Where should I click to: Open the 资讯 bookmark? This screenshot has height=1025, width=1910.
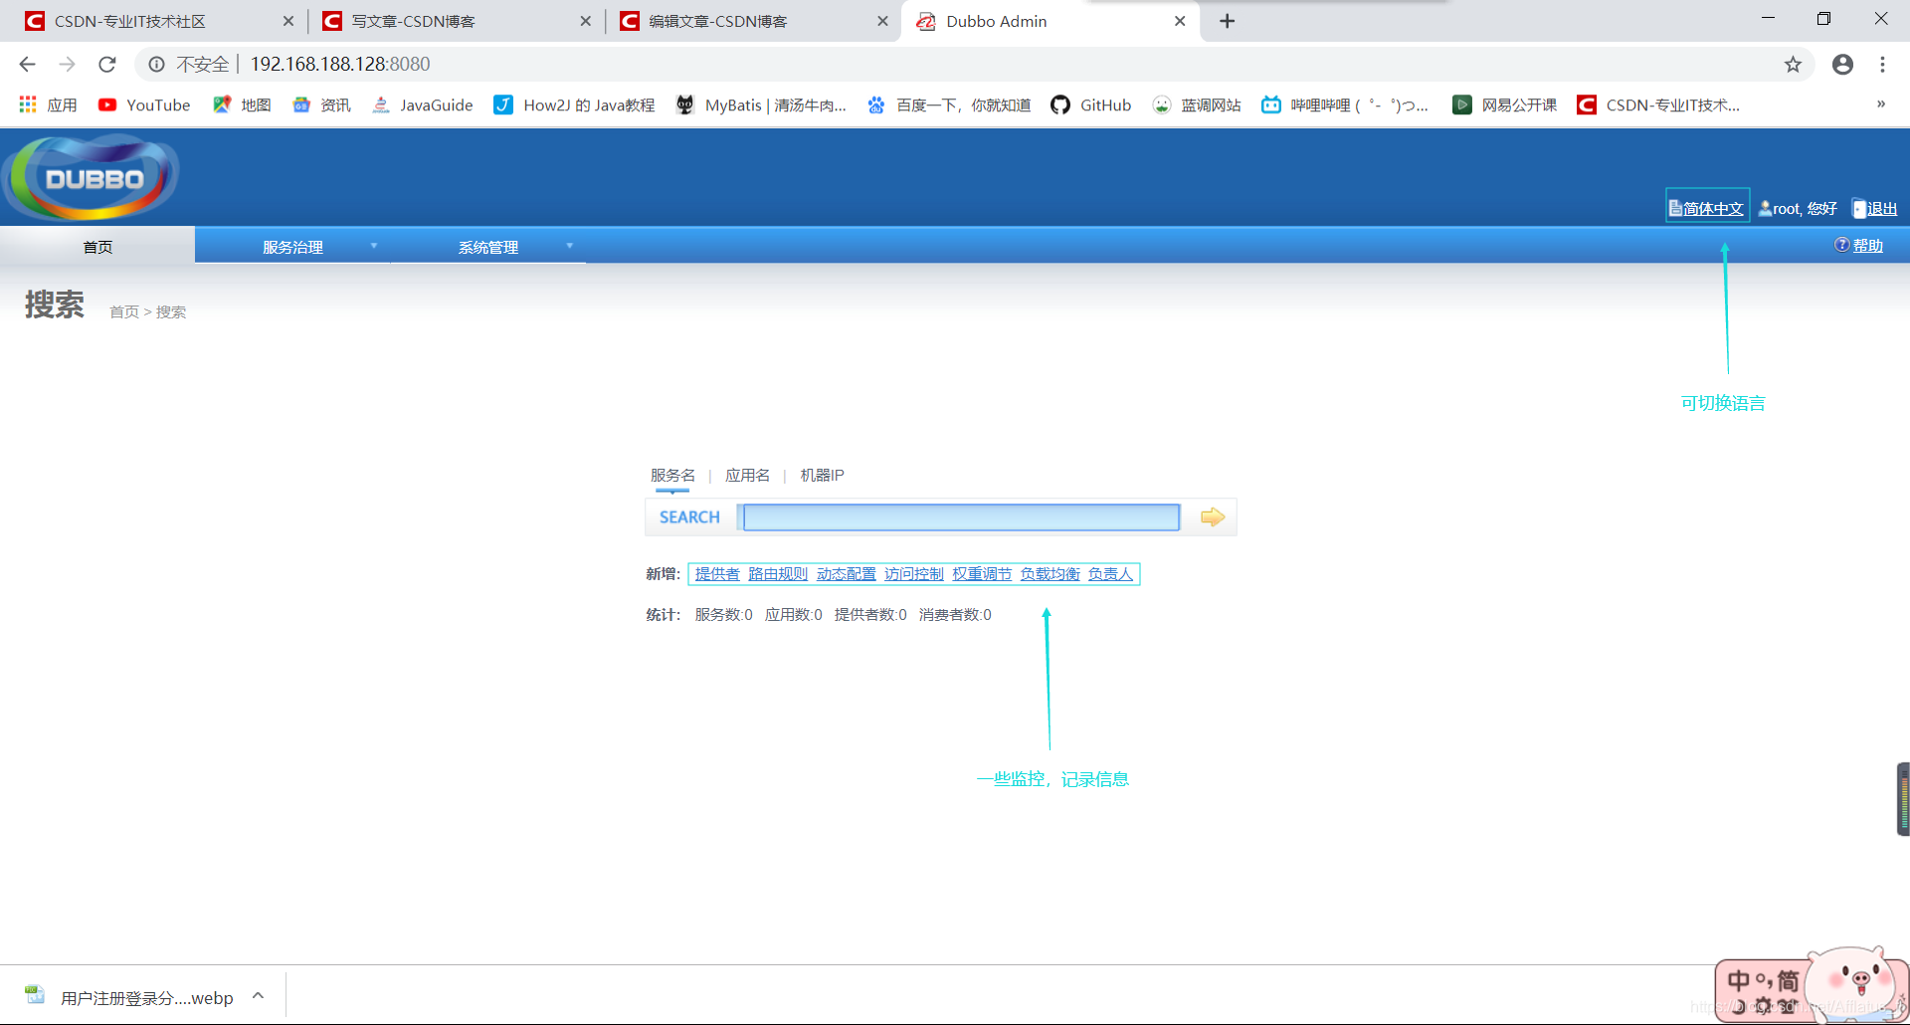(321, 104)
